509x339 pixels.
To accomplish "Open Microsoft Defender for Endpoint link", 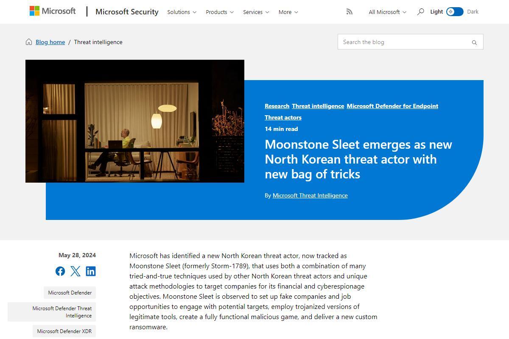I will 392,106.
